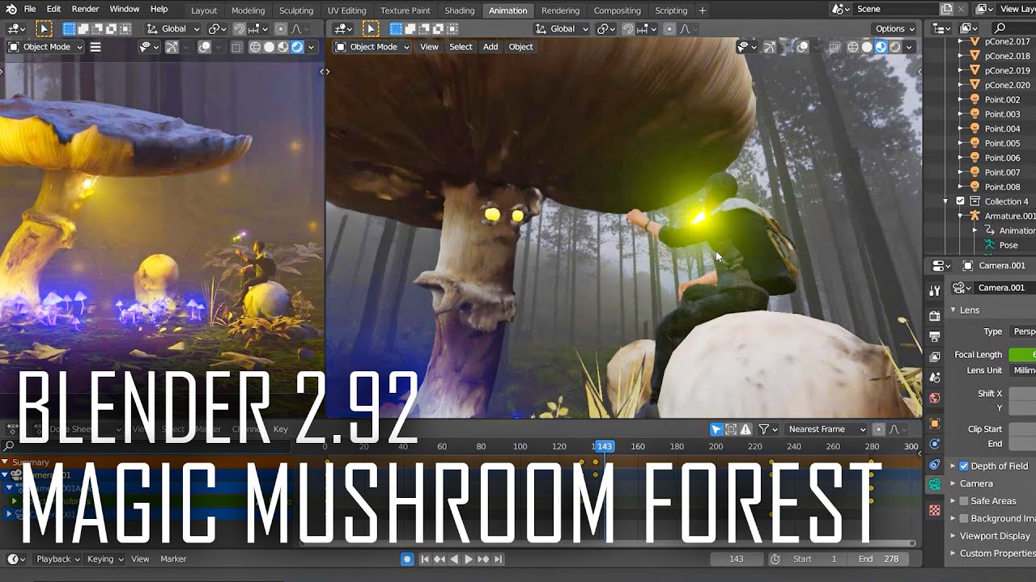Image resolution: width=1036 pixels, height=582 pixels.
Task: Open the Keying dropdown in timeline
Action: (105, 559)
